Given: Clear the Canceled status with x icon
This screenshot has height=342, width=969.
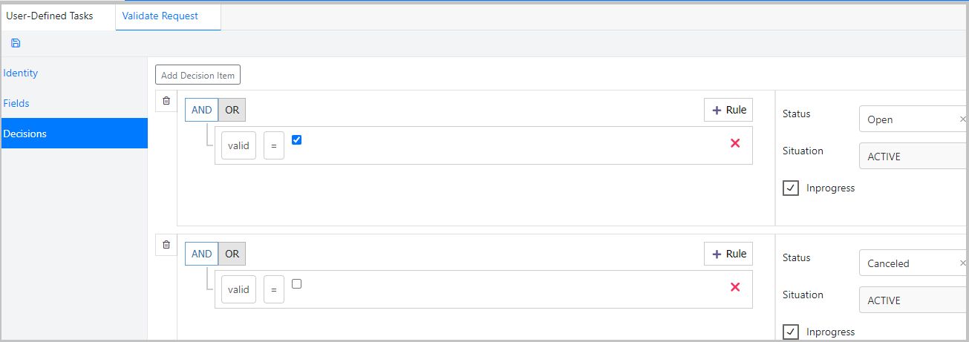Looking at the screenshot, I should click(x=963, y=263).
